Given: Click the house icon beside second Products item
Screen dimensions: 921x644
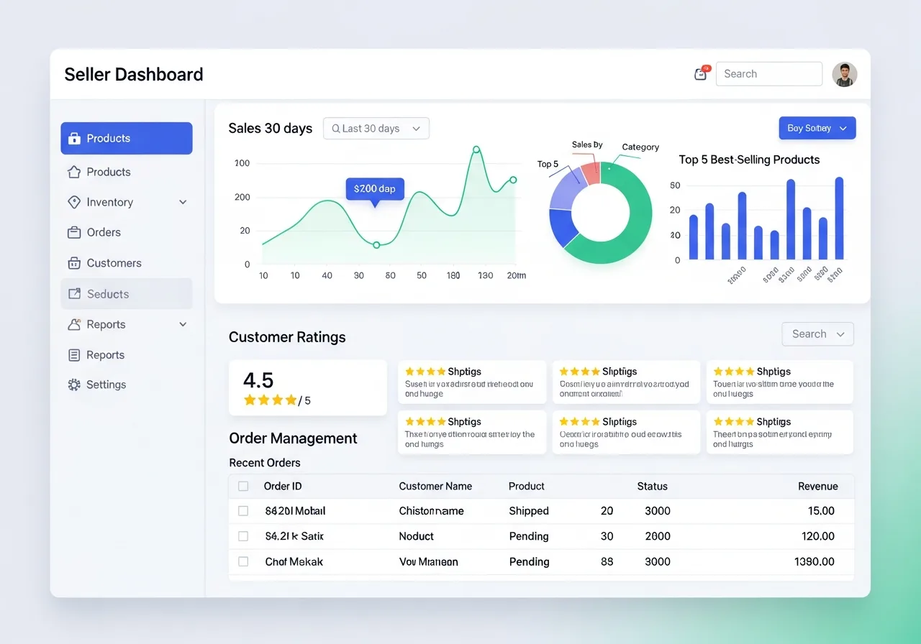Looking at the screenshot, I should [73, 172].
